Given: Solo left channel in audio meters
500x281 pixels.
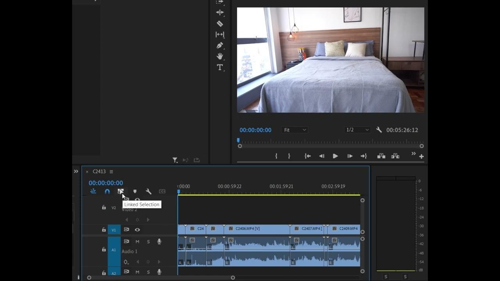Looking at the screenshot, I should tap(386, 277).
